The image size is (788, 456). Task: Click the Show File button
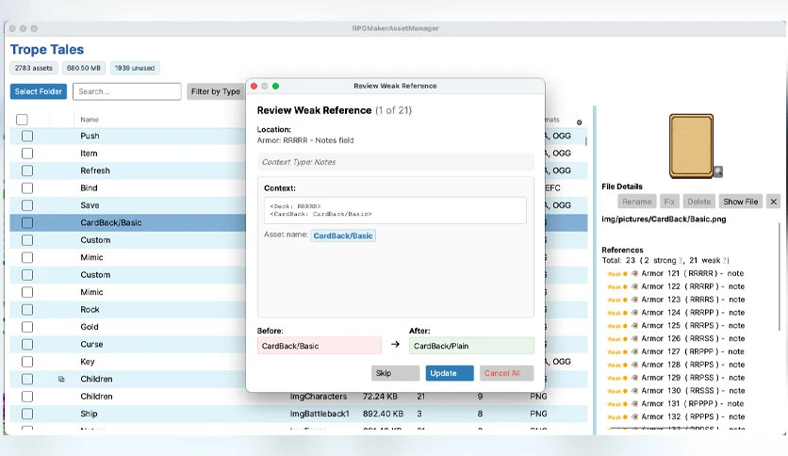(x=740, y=202)
